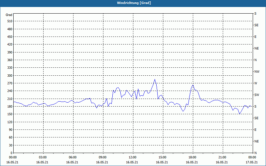The height and width of the screenshot is (166, 266).
Task: Select the 450 y-axis value
Action: tap(10, 37)
